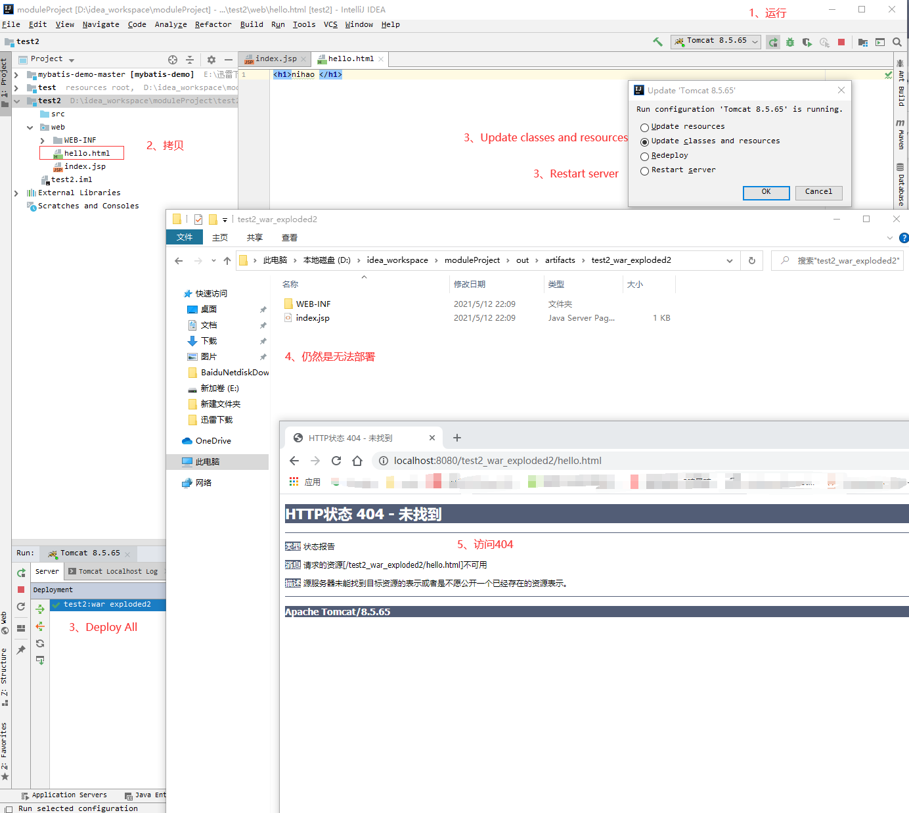Click the Deploy All icon in Deployment
Viewport: 909px width, 813px height.
[40, 609]
